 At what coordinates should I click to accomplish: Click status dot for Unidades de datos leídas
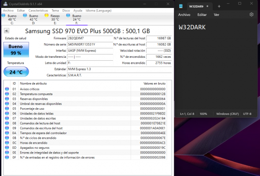tap(7, 114)
